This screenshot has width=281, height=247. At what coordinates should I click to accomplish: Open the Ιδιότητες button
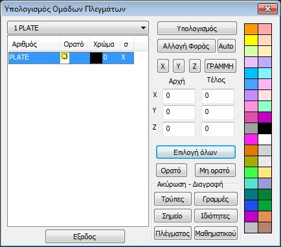click(216, 216)
